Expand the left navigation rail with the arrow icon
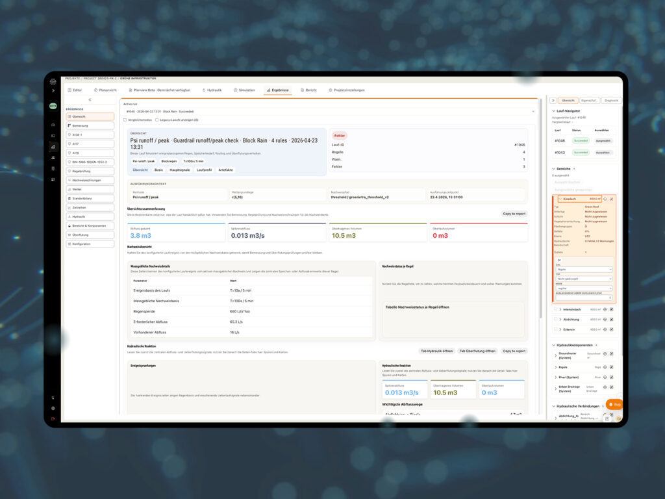The width and height of the screenshot is (665, 499). [x=53, y=90]
